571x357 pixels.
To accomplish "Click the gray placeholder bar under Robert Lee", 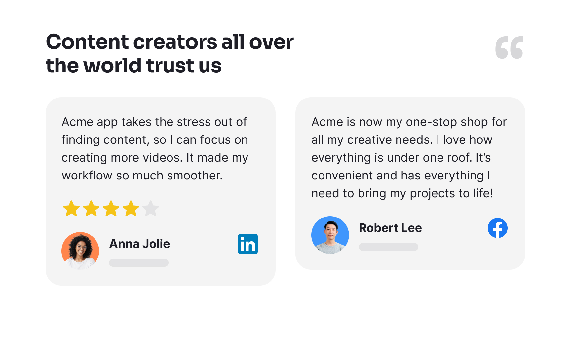I will pyautogui.click(x=389, y=247).
